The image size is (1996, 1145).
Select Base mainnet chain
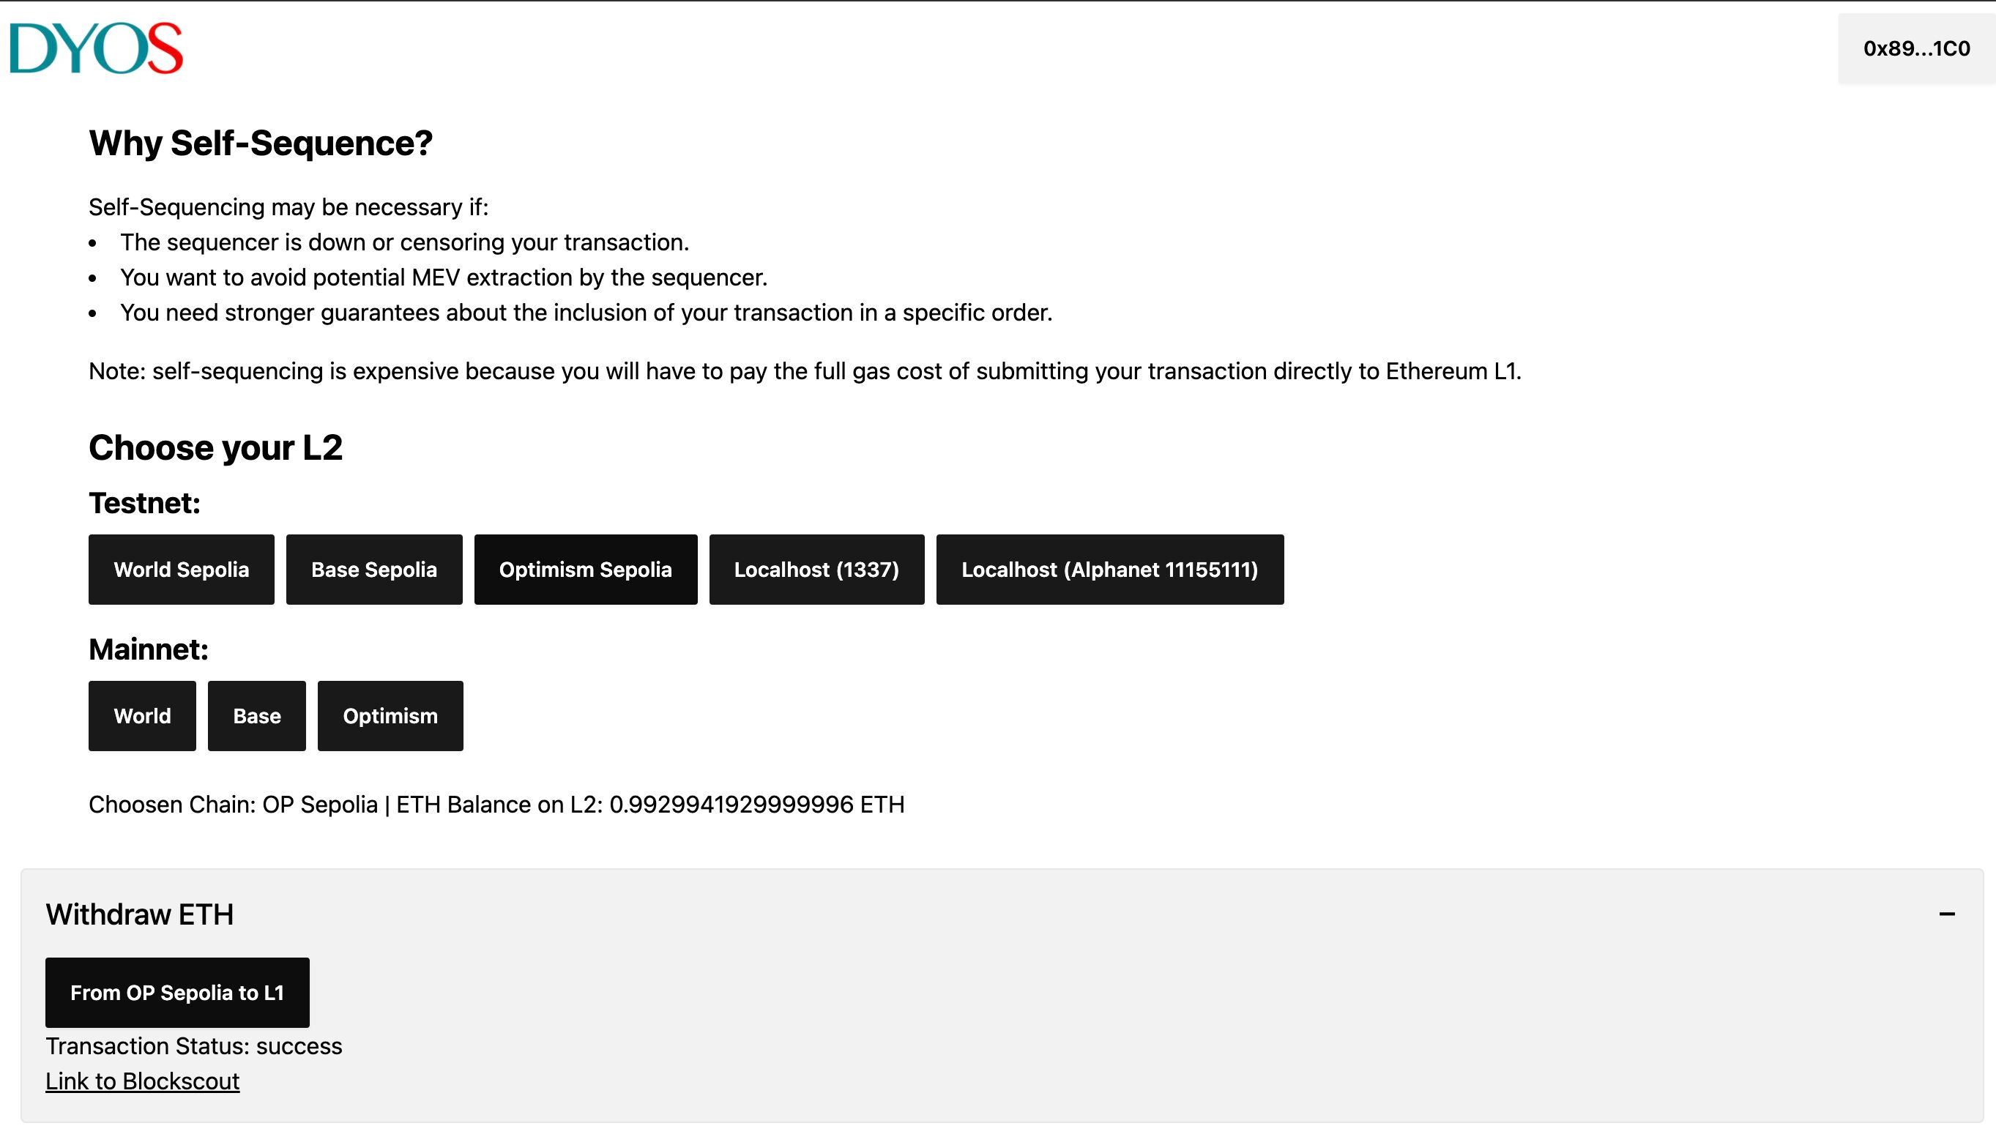pos(256,715)
